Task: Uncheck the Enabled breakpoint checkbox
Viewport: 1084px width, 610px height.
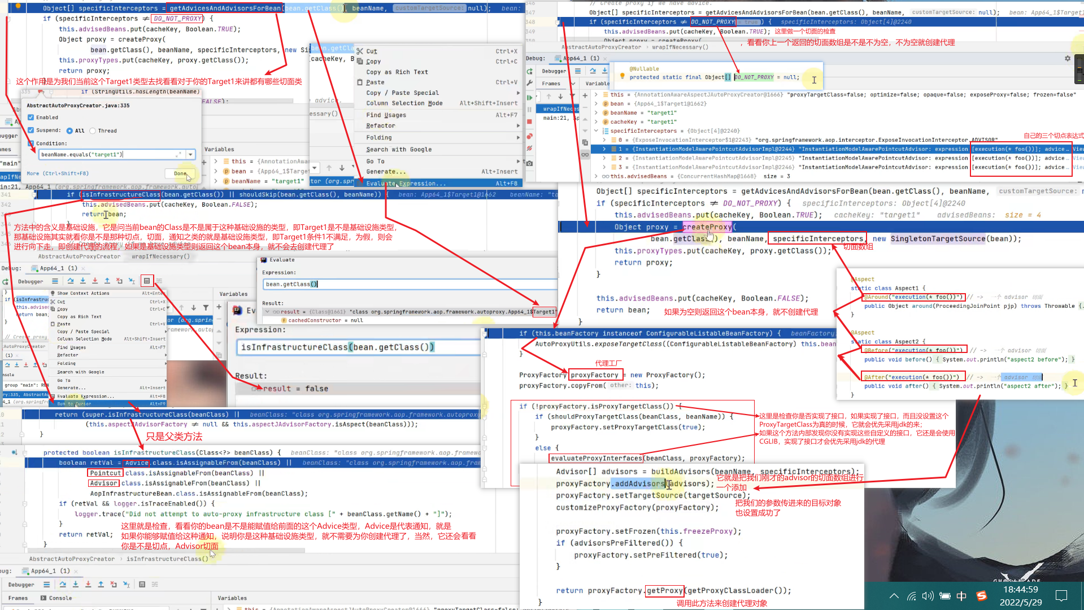Action: (31, 117)
